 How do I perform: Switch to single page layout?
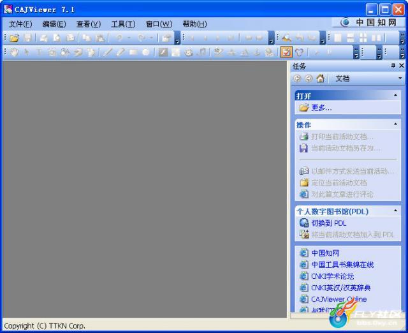(338, 38)
